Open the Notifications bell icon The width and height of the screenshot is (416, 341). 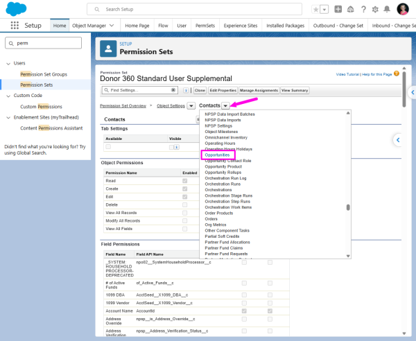[x=387, y=9]
